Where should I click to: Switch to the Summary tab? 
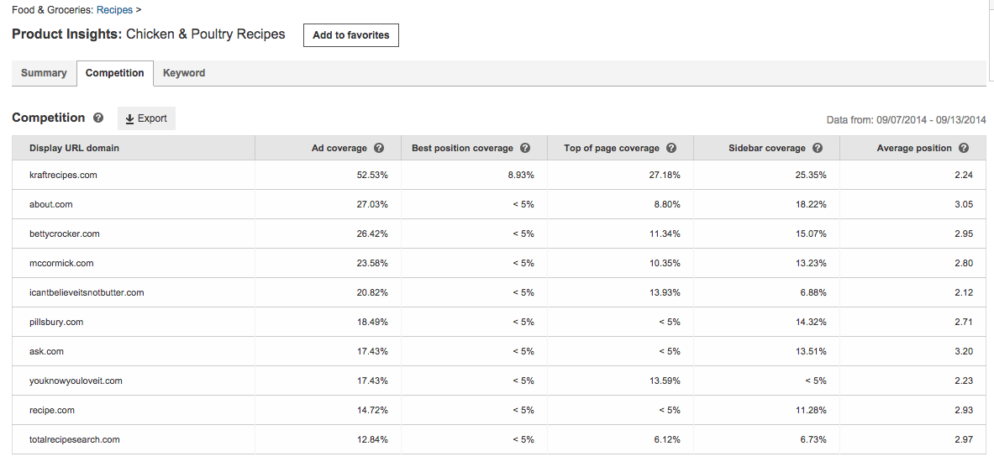(x=44, y=73)
